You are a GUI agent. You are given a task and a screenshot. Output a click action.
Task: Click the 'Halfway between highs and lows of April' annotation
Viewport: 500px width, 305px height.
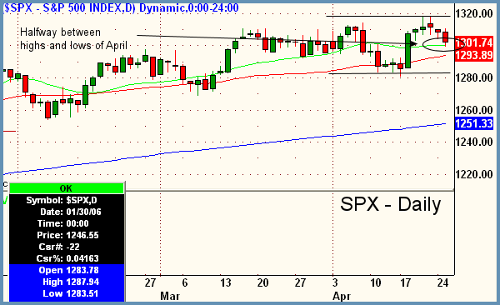[x=73, y=38]
